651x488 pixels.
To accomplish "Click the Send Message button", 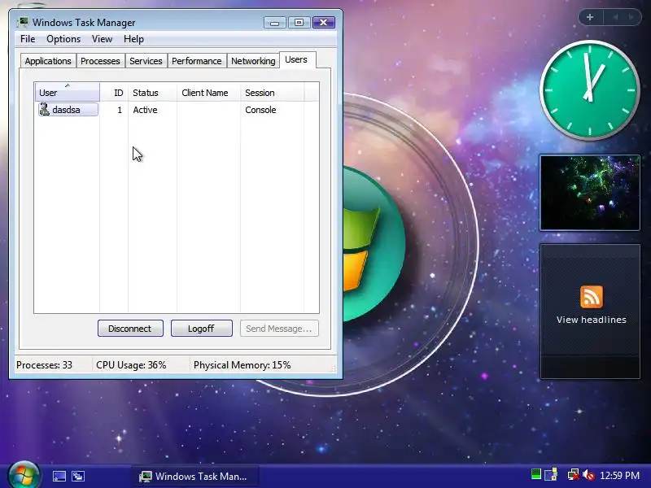I will 279,329.
